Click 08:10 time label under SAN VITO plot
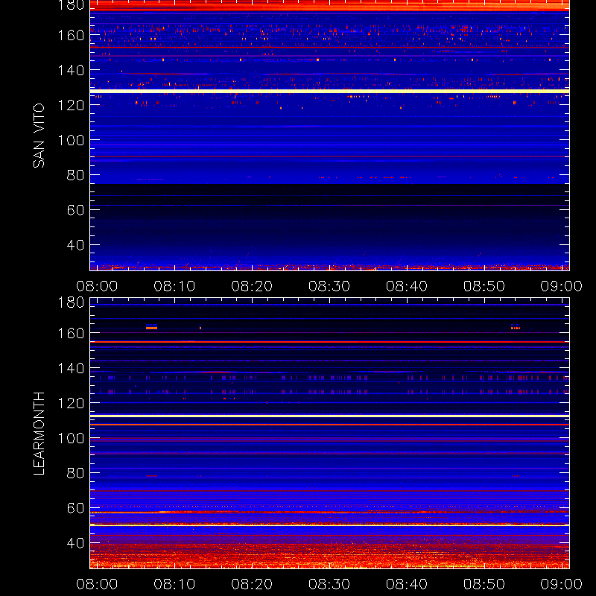This screenshot has width=596, height=596. coord(174,286)
